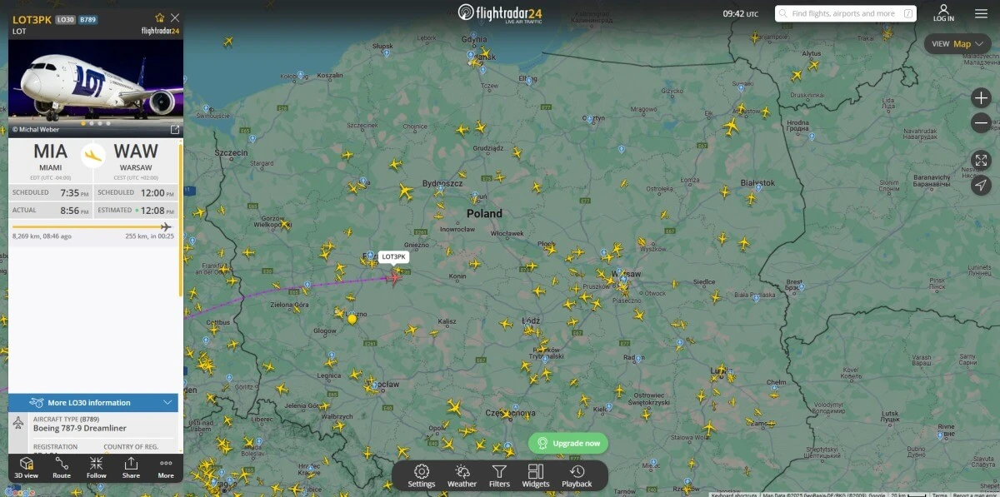Click the LOG IN button

click(x=943, y=13)
